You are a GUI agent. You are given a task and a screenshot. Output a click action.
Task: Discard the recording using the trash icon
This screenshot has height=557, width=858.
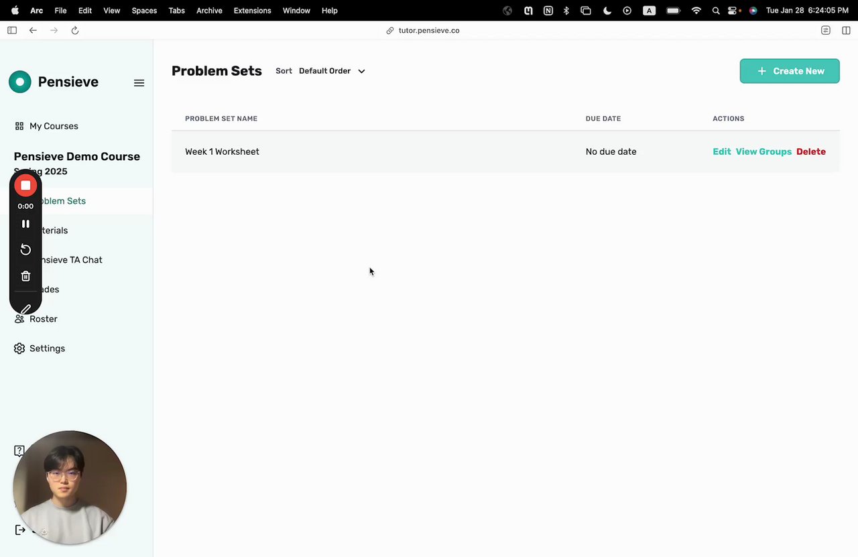[25, 276]
